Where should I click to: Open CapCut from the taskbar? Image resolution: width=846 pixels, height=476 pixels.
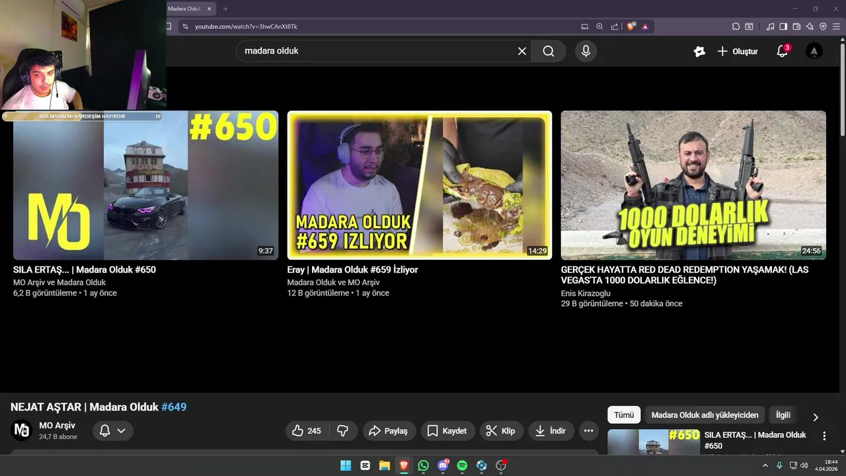pos(365,465)
